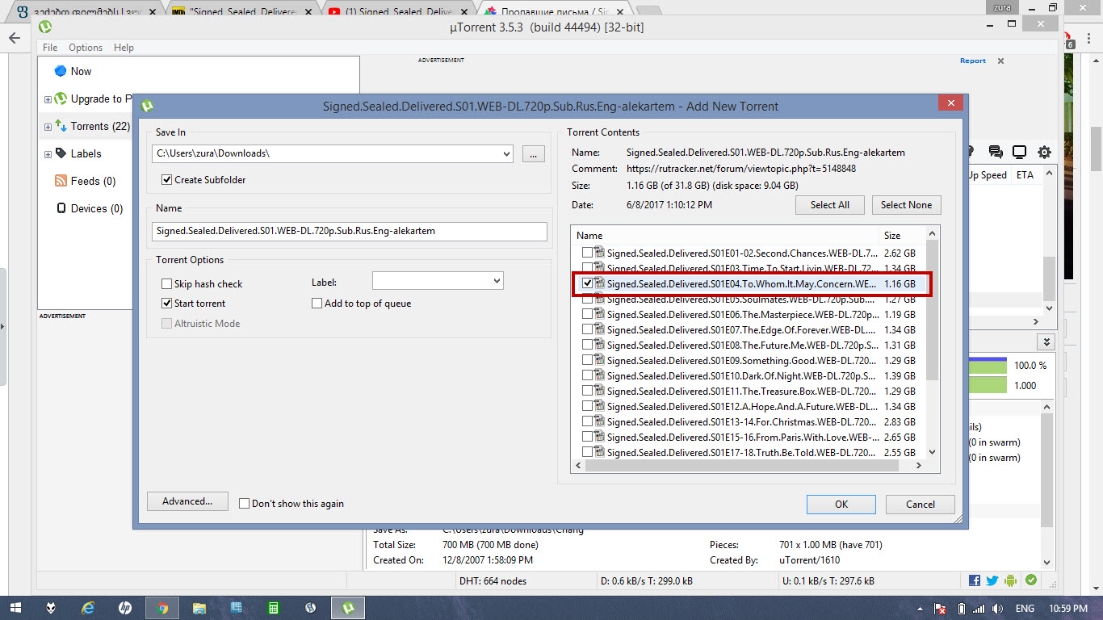
Task: Open Advanced settings button
Action: 187,501
